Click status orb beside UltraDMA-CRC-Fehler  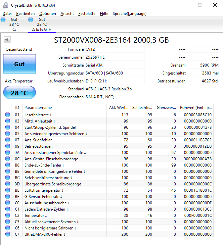(8, 234)
